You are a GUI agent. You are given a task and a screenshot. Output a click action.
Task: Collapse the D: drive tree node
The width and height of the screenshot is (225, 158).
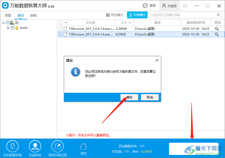(x=3, y=23)
